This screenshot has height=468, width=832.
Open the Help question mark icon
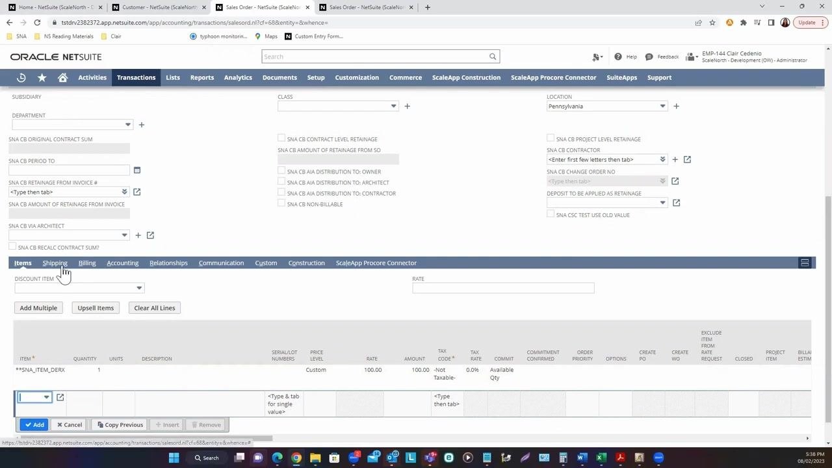617,57
